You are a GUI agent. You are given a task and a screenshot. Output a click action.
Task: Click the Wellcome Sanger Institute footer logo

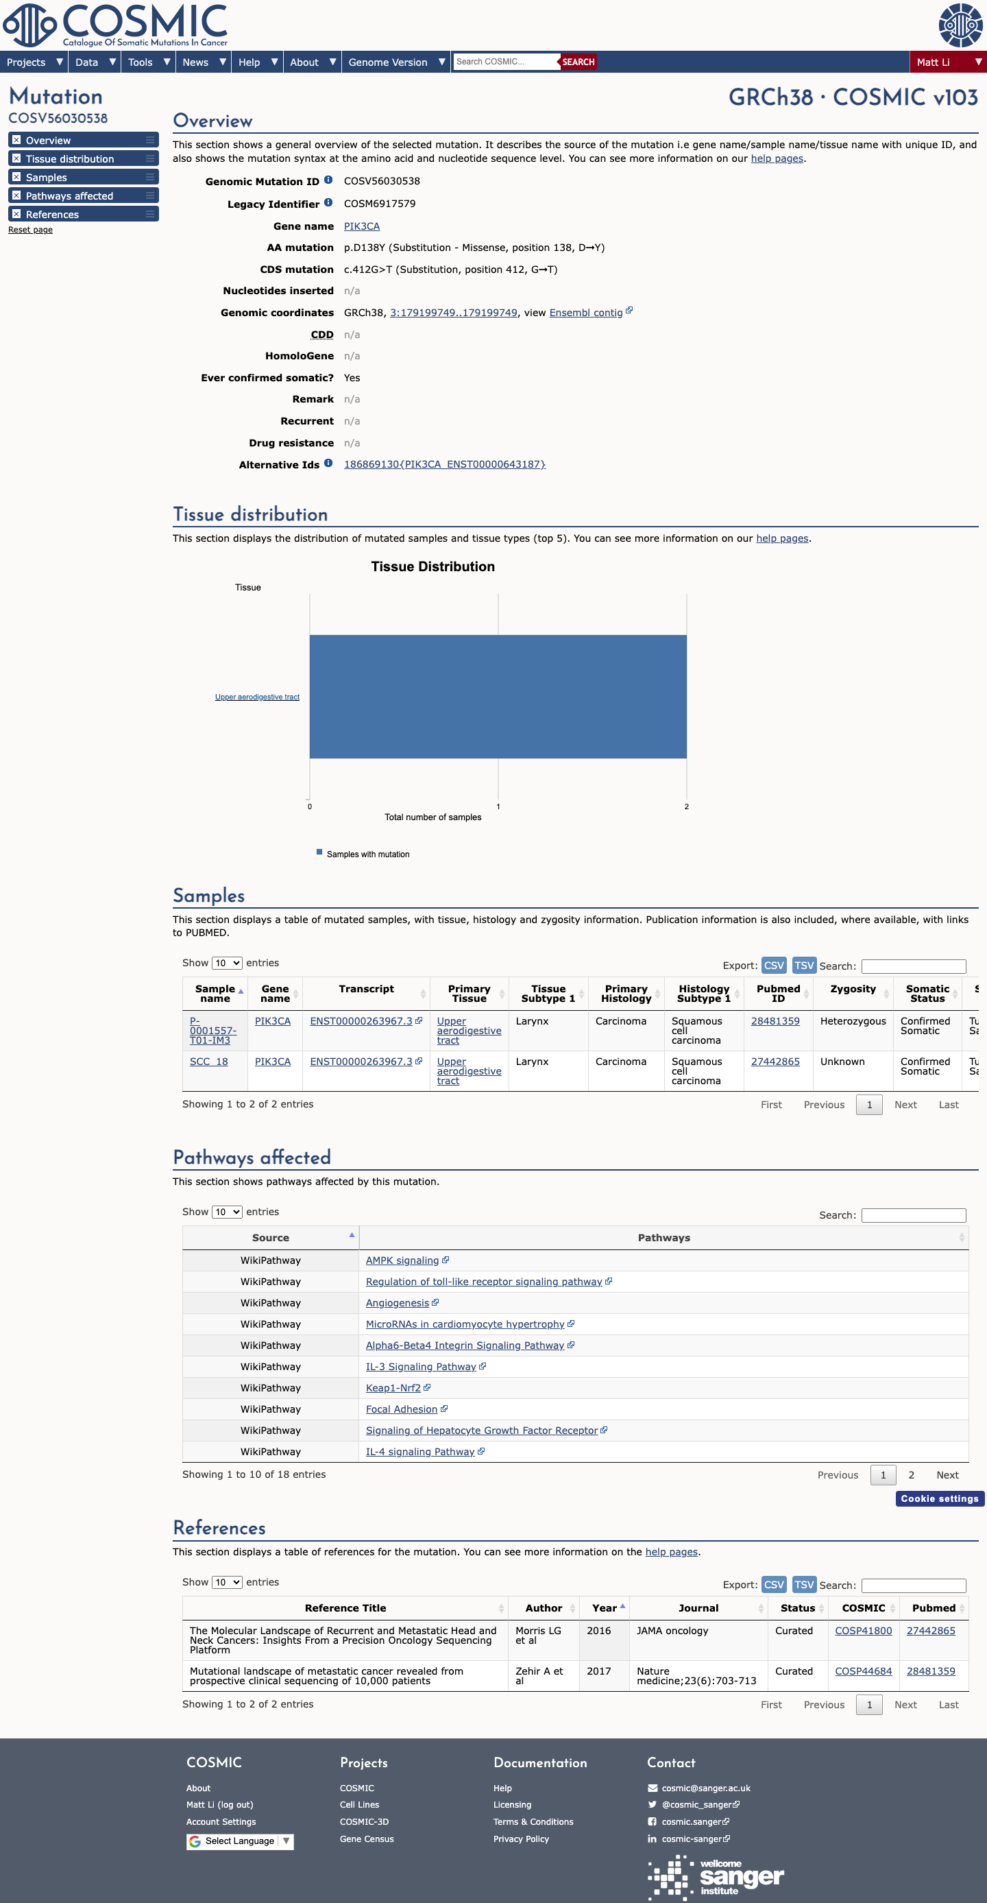click(716, 1877)
